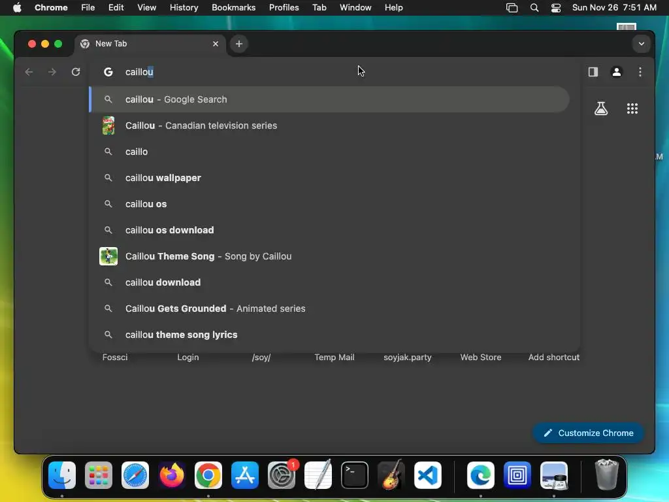Select 'caillou wallpaper' suggestion
Screen dimensions: 669x502
[x=329, y=178]
